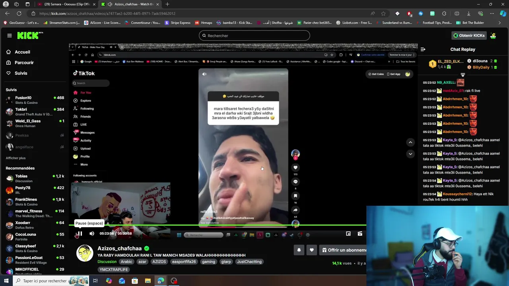Open Weld_El_Gass followed channel

(35, 123)
